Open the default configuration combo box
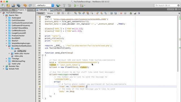Screen dimensions: 181x102 pyautogui.click(x=45, y=5)
